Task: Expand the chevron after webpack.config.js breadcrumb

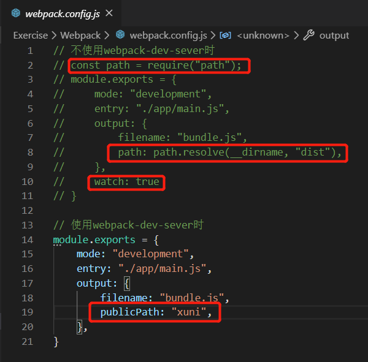Action: [x=213, y=36]
